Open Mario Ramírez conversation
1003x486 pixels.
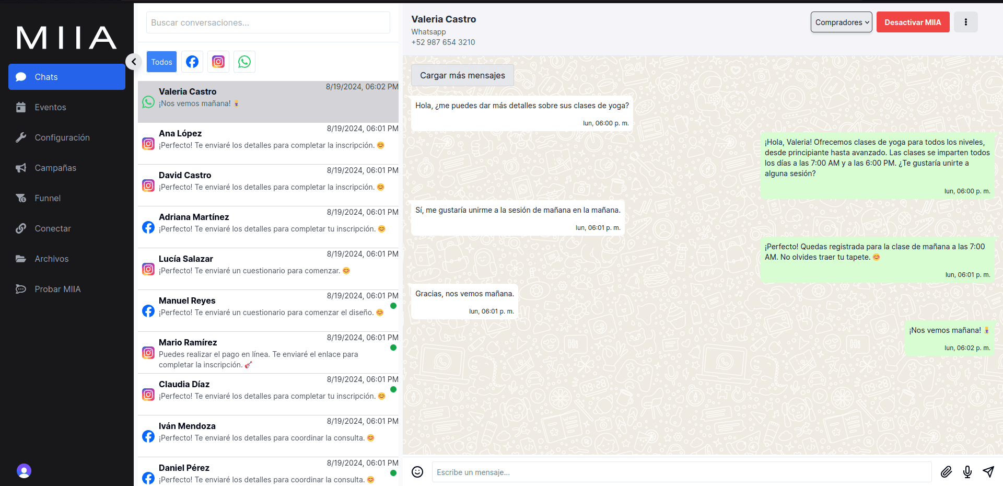(268, 353)
